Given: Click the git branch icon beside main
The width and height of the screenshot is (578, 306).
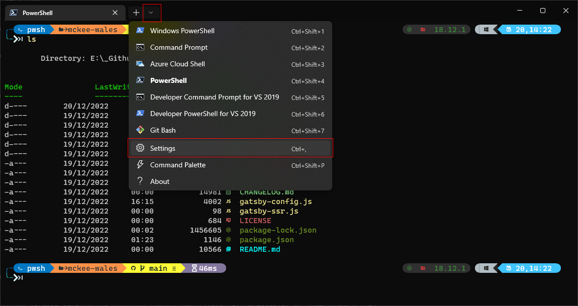Looking at the screenshot, I should tap(142, 268).
